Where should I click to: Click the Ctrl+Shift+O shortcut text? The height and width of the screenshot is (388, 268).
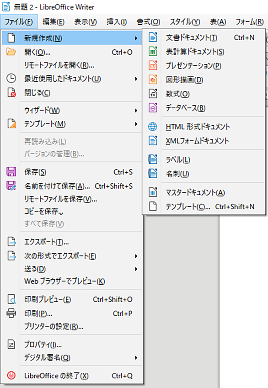click(x=113, y=299)
